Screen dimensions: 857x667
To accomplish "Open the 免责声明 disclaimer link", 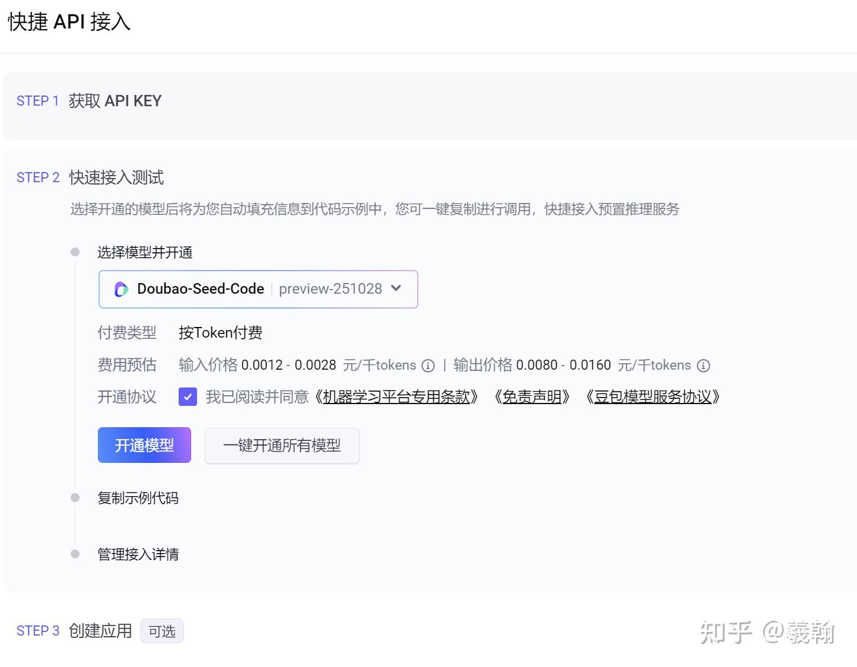I will pyautogui.click(x=533, y=397).
